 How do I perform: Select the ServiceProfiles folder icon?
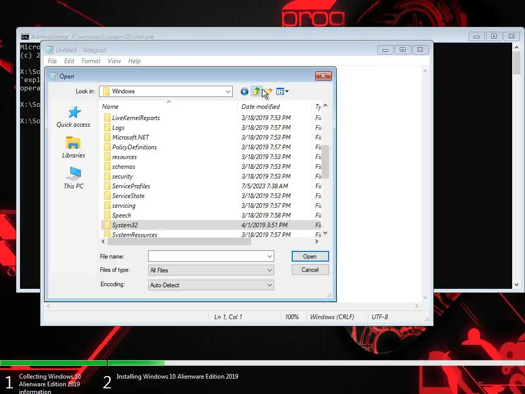[107, 186]
